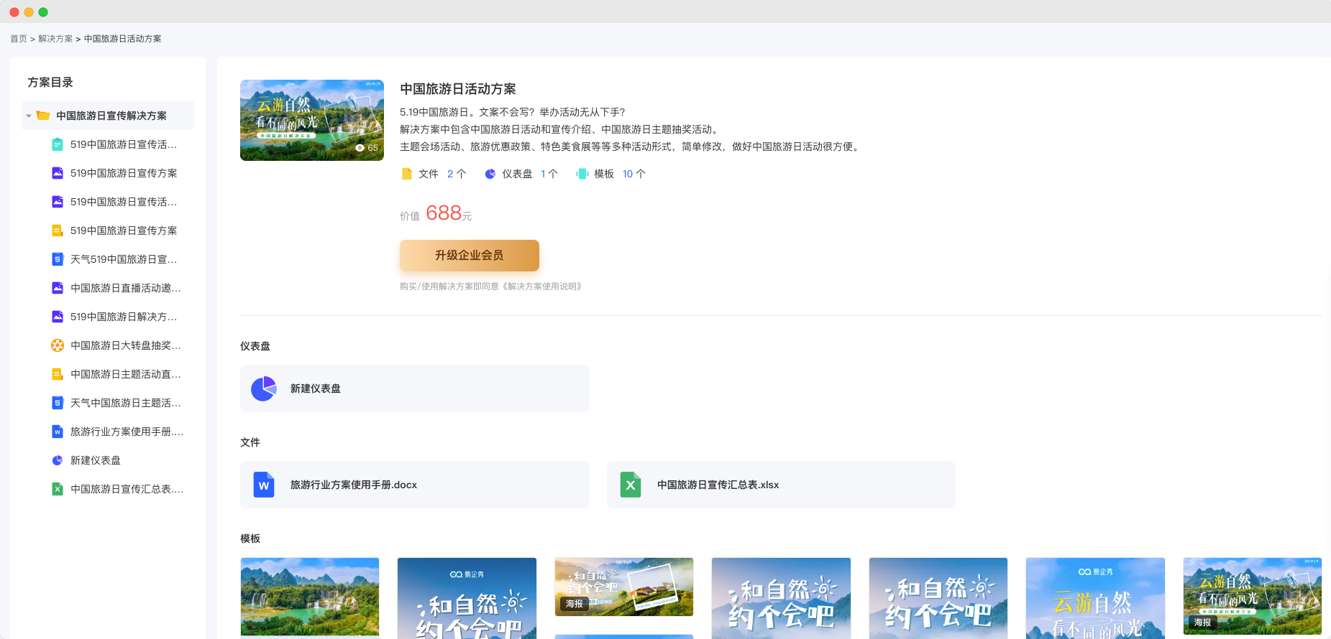Click the 方案目录 sidebar heading

tap(50, 83)
